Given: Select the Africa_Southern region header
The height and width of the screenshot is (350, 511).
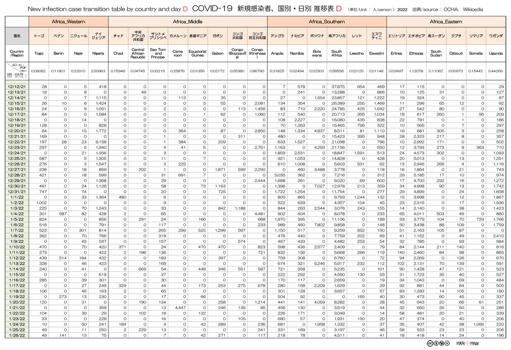Looking at the screenshot, I should coord(327,21).
